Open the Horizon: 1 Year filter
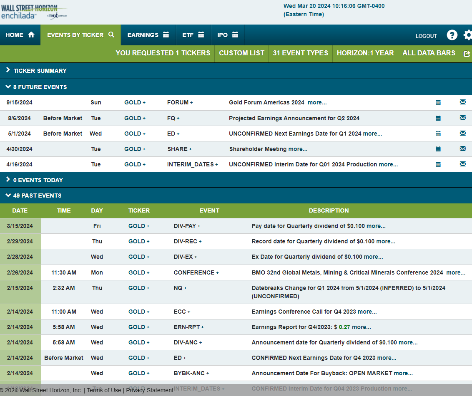The image size is (472, 396). 365,53
